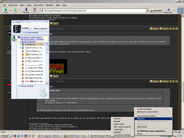Click the envelope icon beside E-mail üzenetek
This screenshot has height=138, width=184.
24,33
